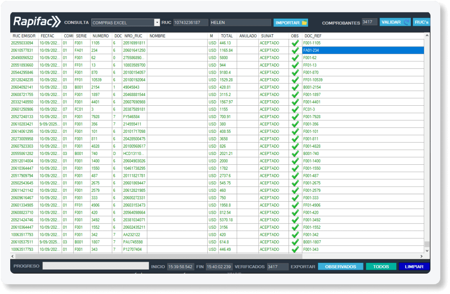Click the green checkmark for F001-1105
Viewport: 450px width, 294px height.
click(x=295, y=43)
